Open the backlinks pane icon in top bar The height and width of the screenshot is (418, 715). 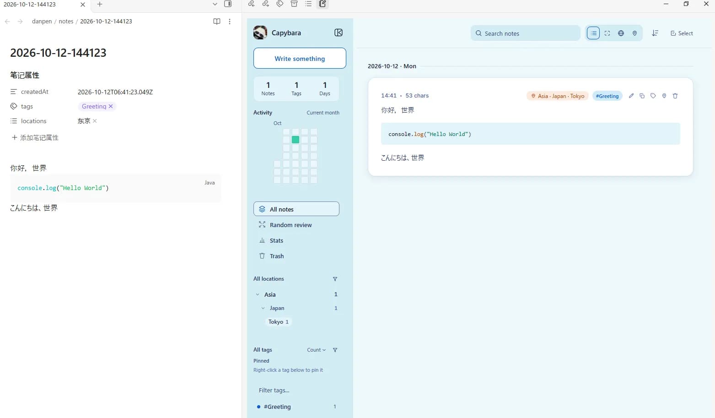251,4
